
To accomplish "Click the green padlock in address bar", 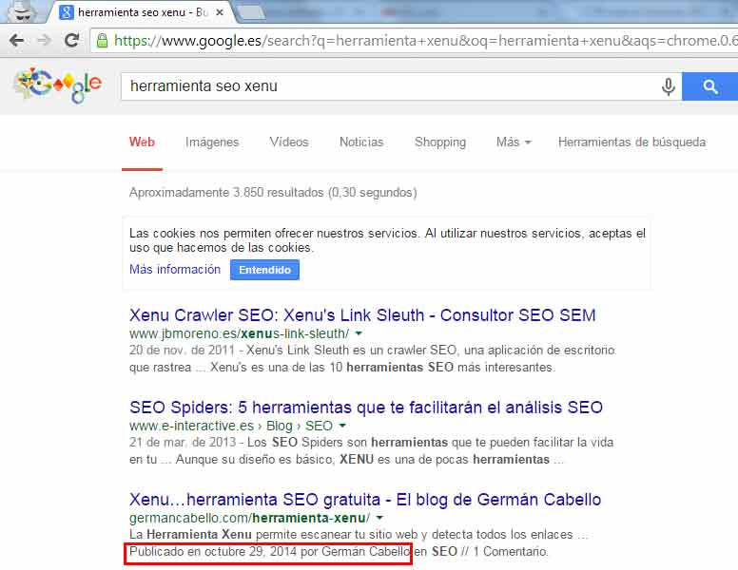I will [102, 41].
